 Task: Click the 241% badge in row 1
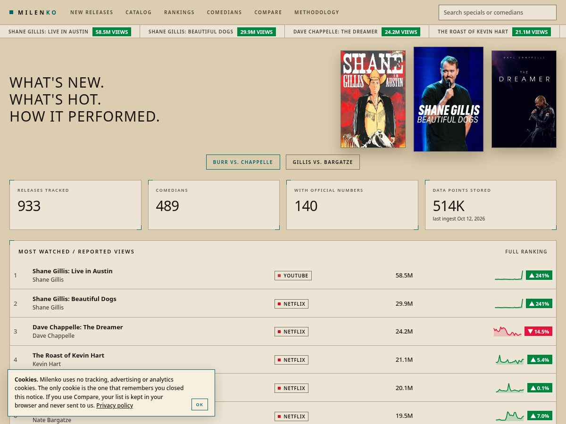(539, 276)
